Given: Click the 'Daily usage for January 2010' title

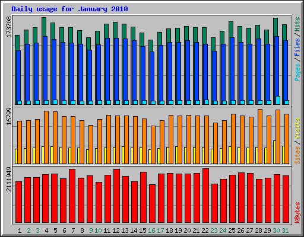Looking at the screenshot, I should coord(69,9).
